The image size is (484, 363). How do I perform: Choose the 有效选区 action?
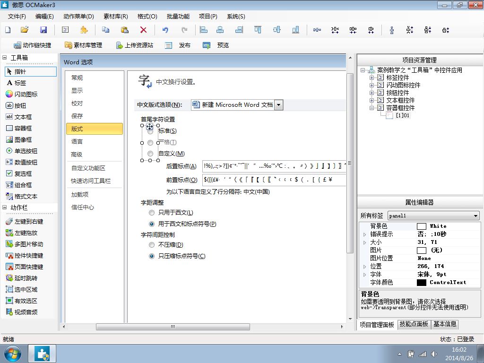(x=22, y=301)
